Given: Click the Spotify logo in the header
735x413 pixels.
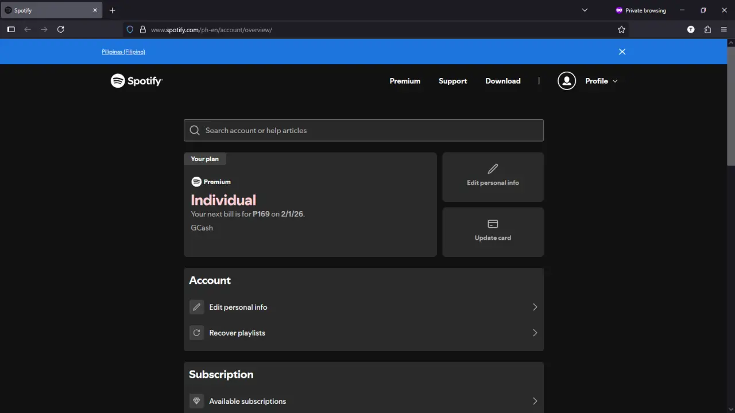Looking at the screenshot, I should pyautogui.click(x=137, y=81).
